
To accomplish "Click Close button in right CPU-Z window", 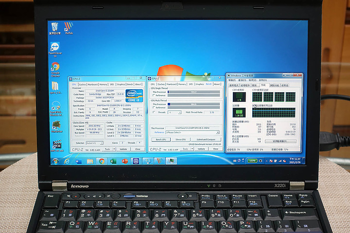I will 216,149.
